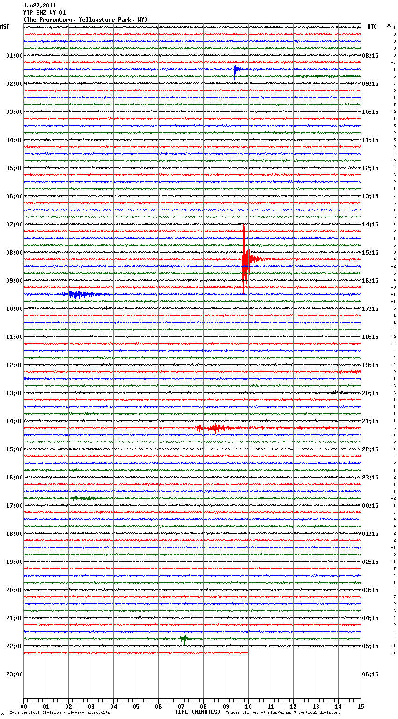Image resolution: width=398 pixels, height=719 pixels.
Task: Select the '16:00' MST time label
Action: 15,478
